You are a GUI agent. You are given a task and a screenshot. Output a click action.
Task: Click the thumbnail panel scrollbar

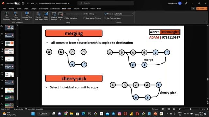17,88
